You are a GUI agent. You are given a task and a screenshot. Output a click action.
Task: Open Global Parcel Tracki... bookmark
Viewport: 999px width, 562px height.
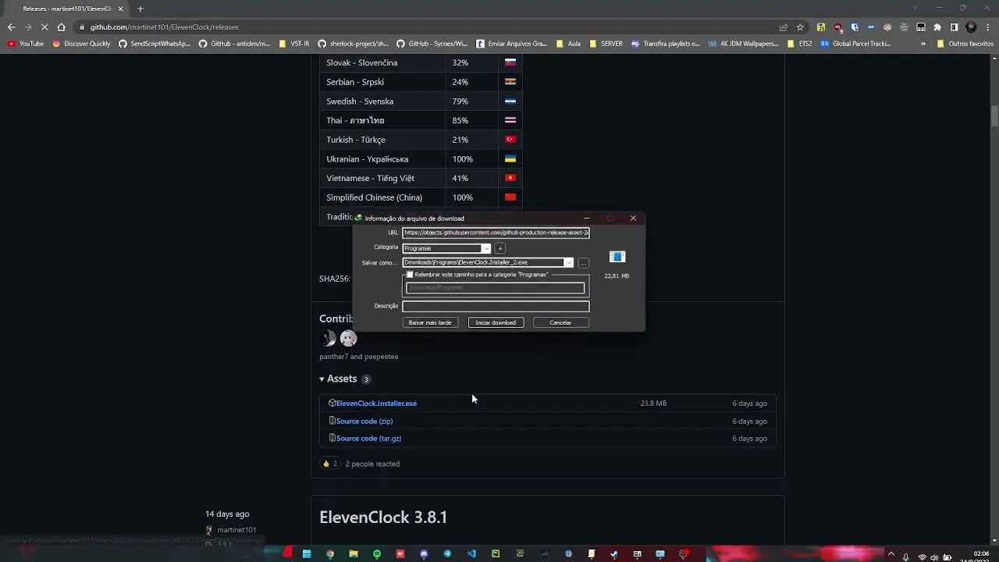[855, 44]
